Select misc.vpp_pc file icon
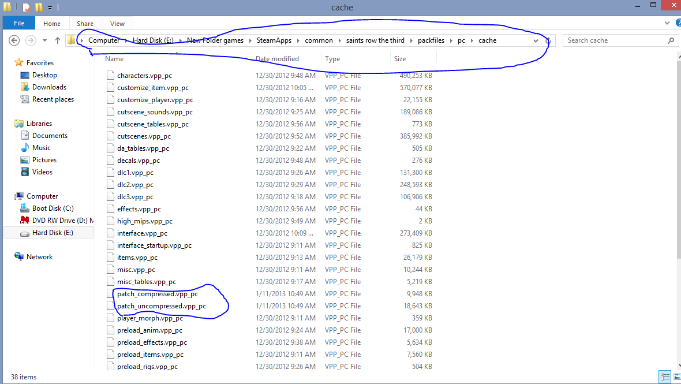The width and height of the screenshot is (681, 384). tap(110, 270)
